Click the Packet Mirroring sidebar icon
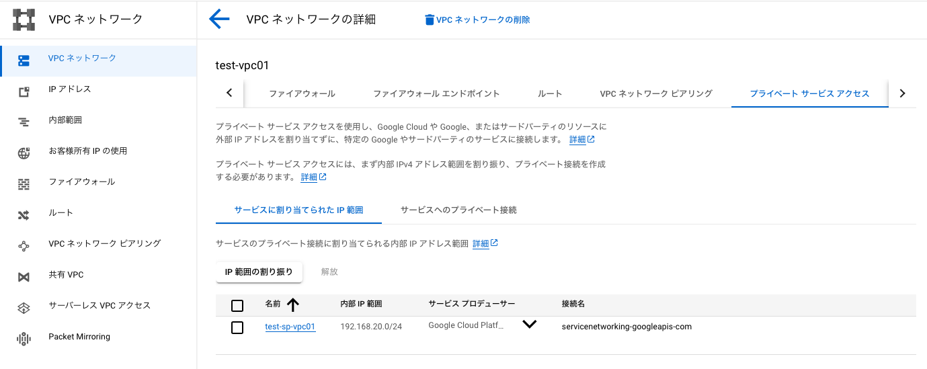Viewport: 927px width, 369px height. click(24, 339)
